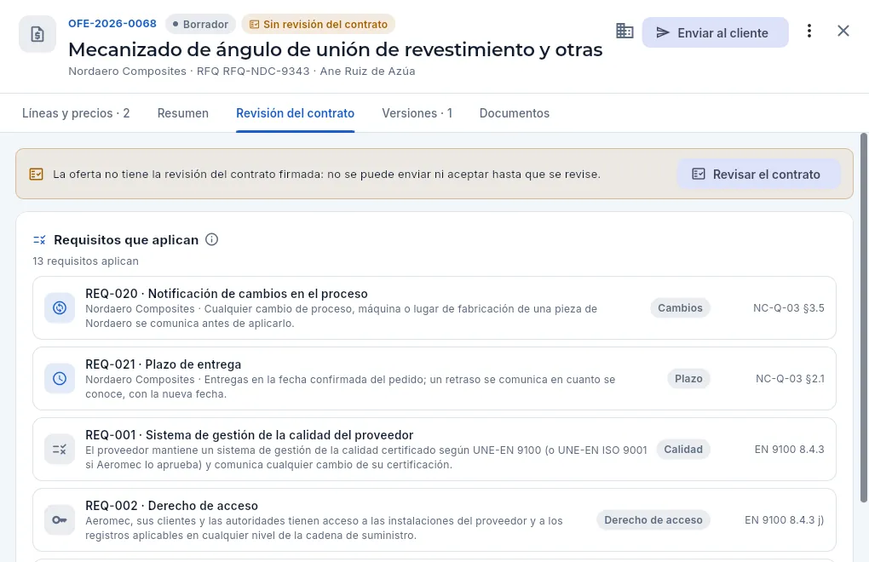869x562 pixels.
Task: Open the company building icon in header
Action: point(624,31)
